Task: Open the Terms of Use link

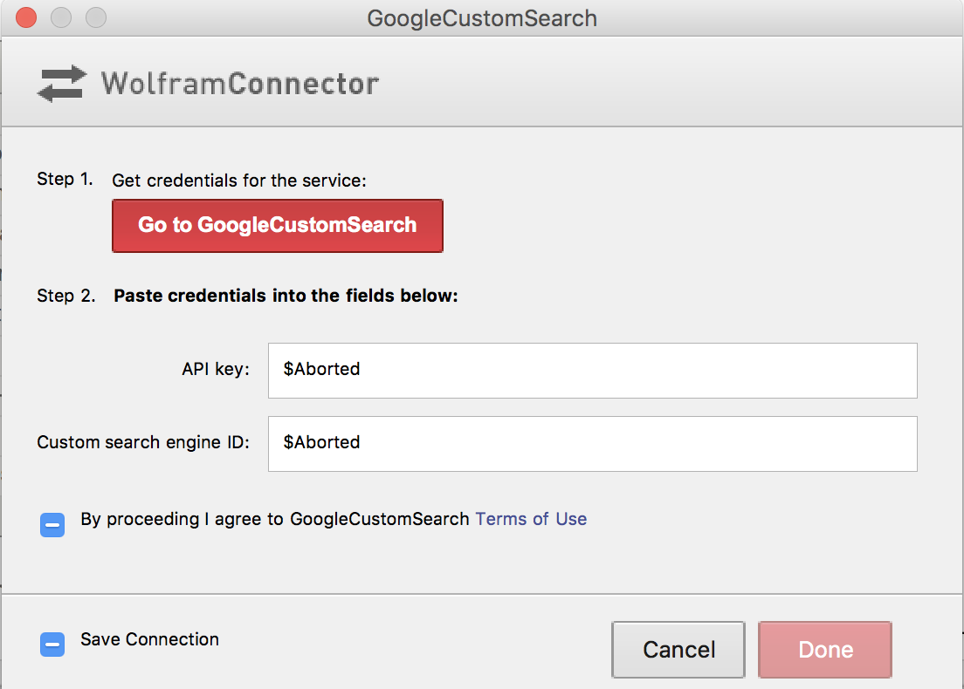Action: 531,519
